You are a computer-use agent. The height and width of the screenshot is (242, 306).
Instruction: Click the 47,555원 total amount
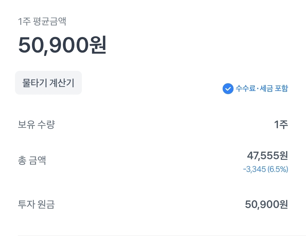[267, 155]
